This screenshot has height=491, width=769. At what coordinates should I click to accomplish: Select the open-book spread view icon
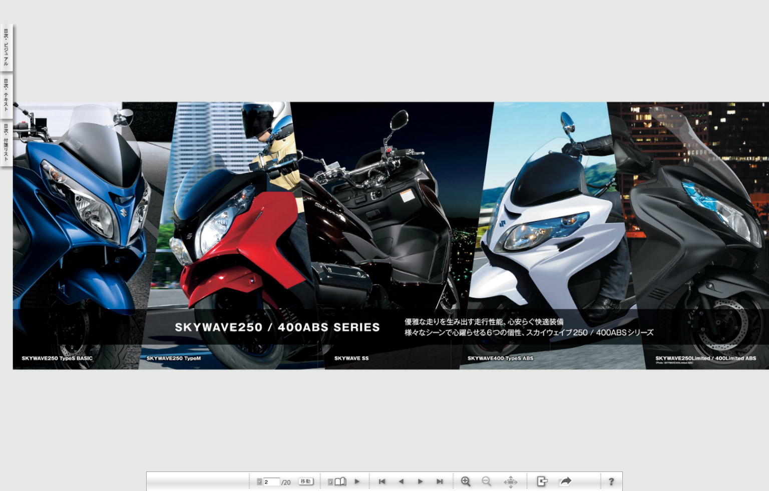tap(340, 481)
